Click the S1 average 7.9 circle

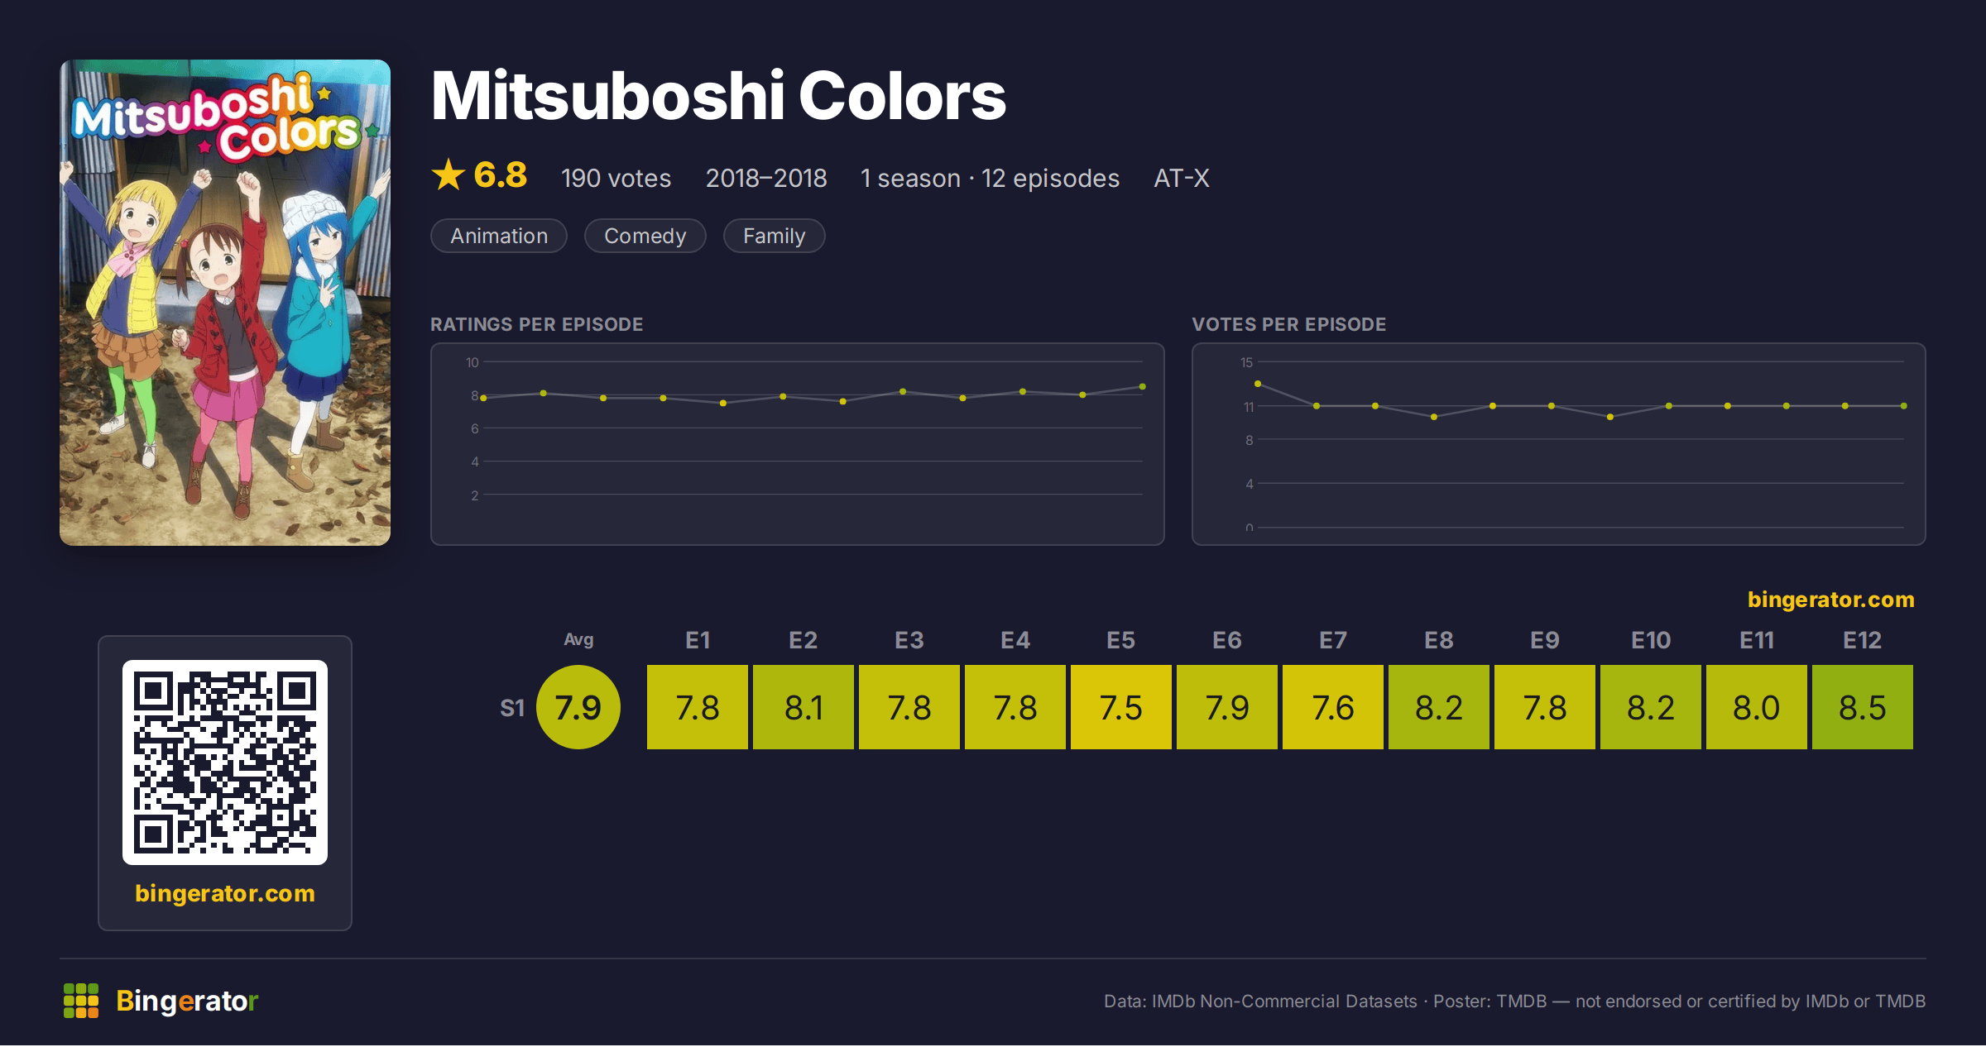click(578, 707)
